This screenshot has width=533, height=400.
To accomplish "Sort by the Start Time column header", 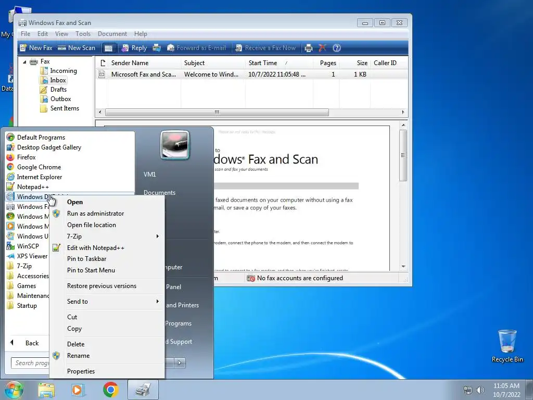I will [x=279, y=63].
